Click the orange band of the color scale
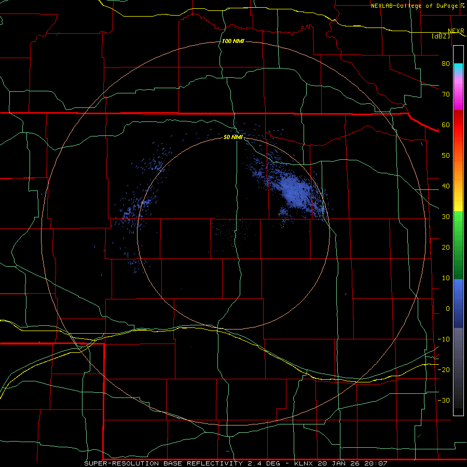The image size is (467, 467). [458, 170]
